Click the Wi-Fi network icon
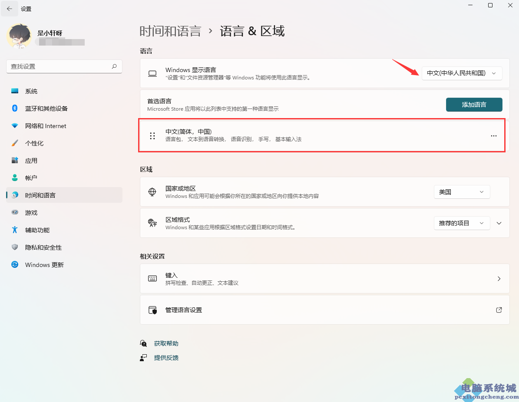Viewport: 519px width, 402px height. click(x=15, y=126)
